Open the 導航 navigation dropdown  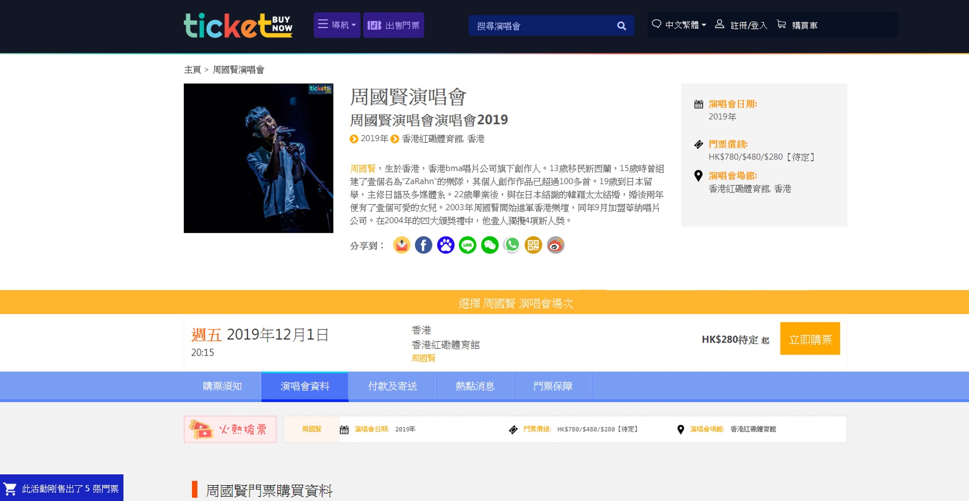point(337,25)
